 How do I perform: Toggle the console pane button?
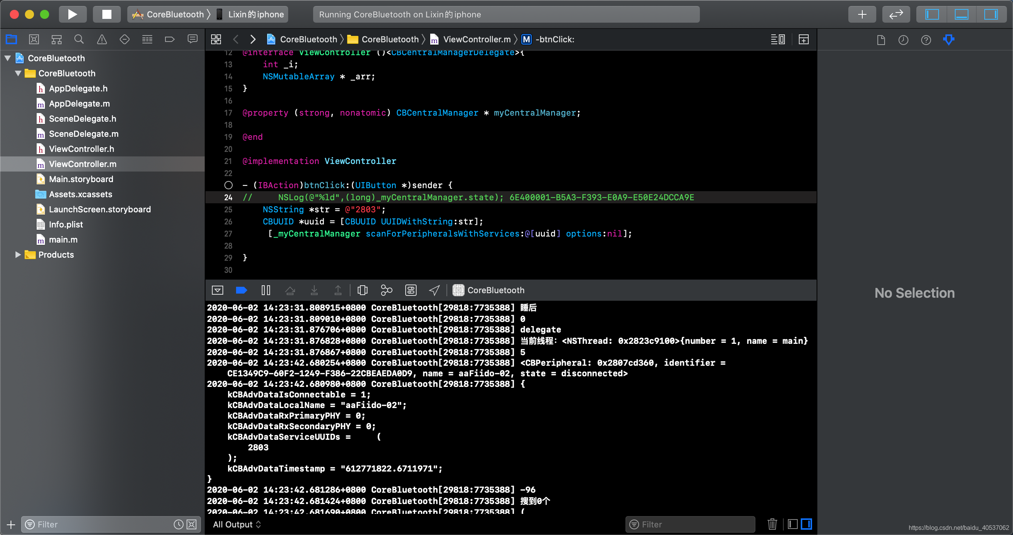tap(806, 524)
